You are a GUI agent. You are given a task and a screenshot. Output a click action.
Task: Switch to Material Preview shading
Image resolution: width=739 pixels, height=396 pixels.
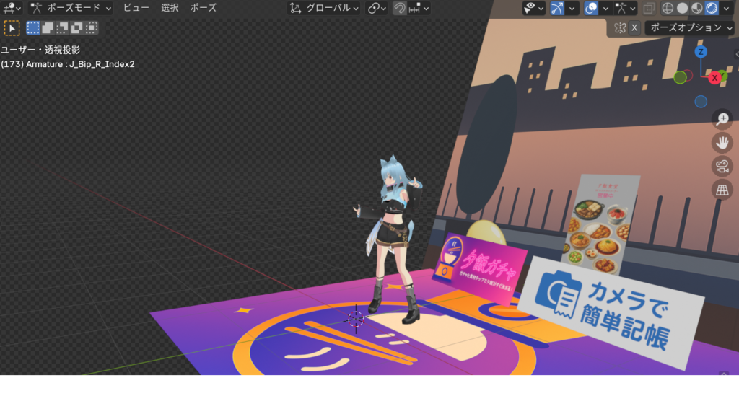(x=696, y=8)
